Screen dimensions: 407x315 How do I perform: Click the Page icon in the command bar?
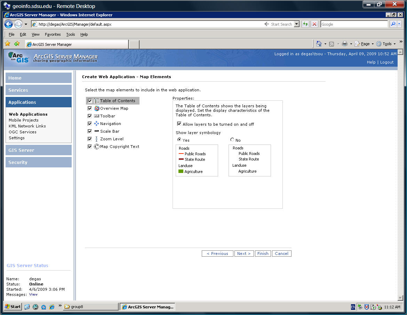coord(357,44)
